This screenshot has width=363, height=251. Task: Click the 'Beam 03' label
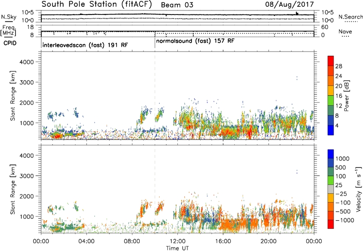click(x=177, y=5)
